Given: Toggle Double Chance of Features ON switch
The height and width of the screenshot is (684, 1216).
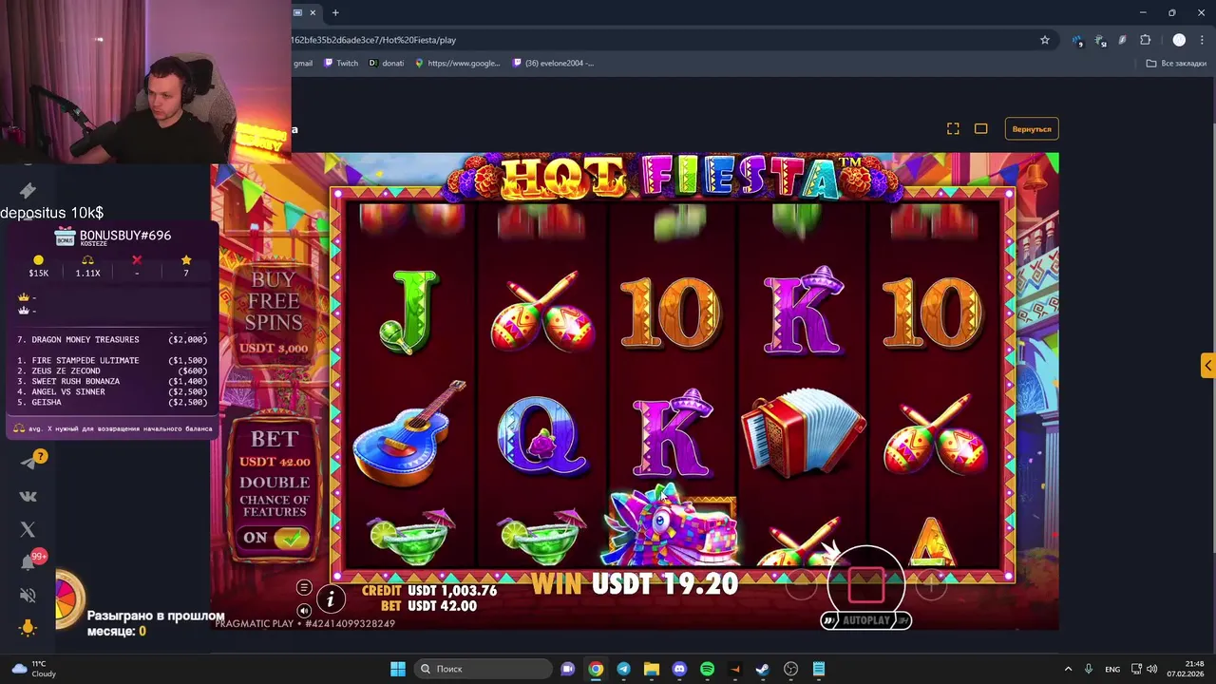Looking at the screenshot, I should pos(275,538).
